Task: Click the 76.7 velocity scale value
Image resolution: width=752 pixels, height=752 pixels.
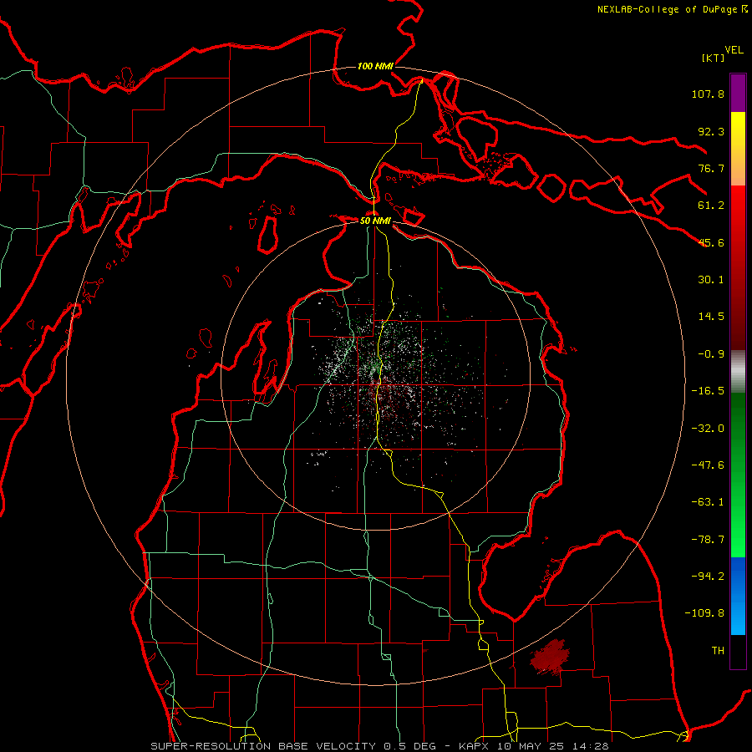Action: (711, 168)
